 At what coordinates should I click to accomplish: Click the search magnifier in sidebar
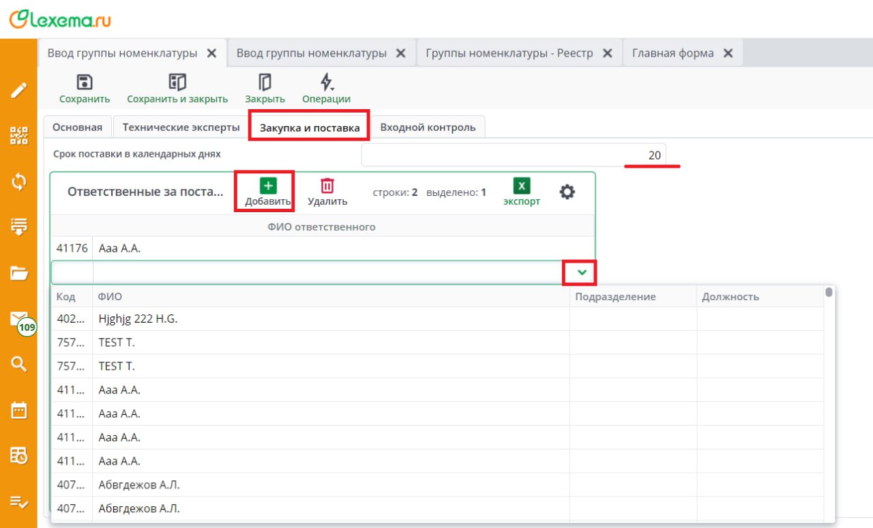18,364
